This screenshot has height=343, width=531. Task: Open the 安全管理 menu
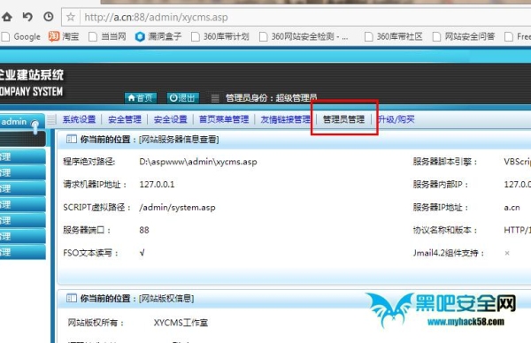click(x=125, y=119)
